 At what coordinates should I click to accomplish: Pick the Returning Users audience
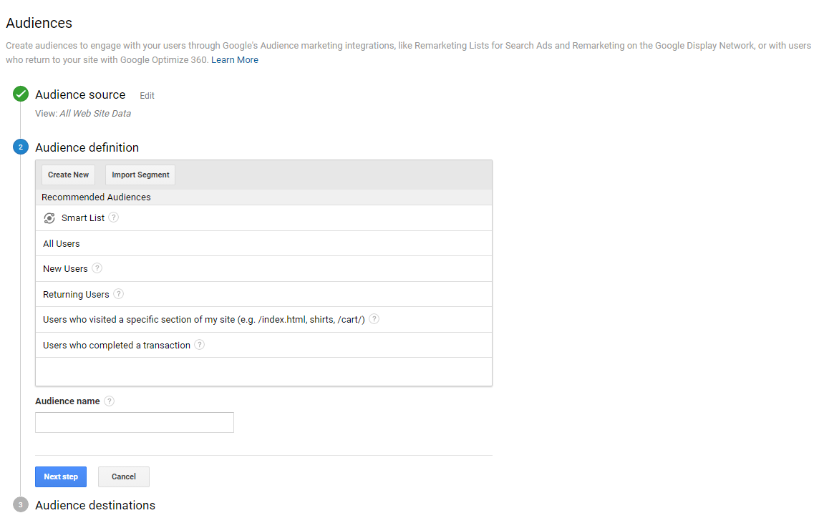(x=76, y=295)
